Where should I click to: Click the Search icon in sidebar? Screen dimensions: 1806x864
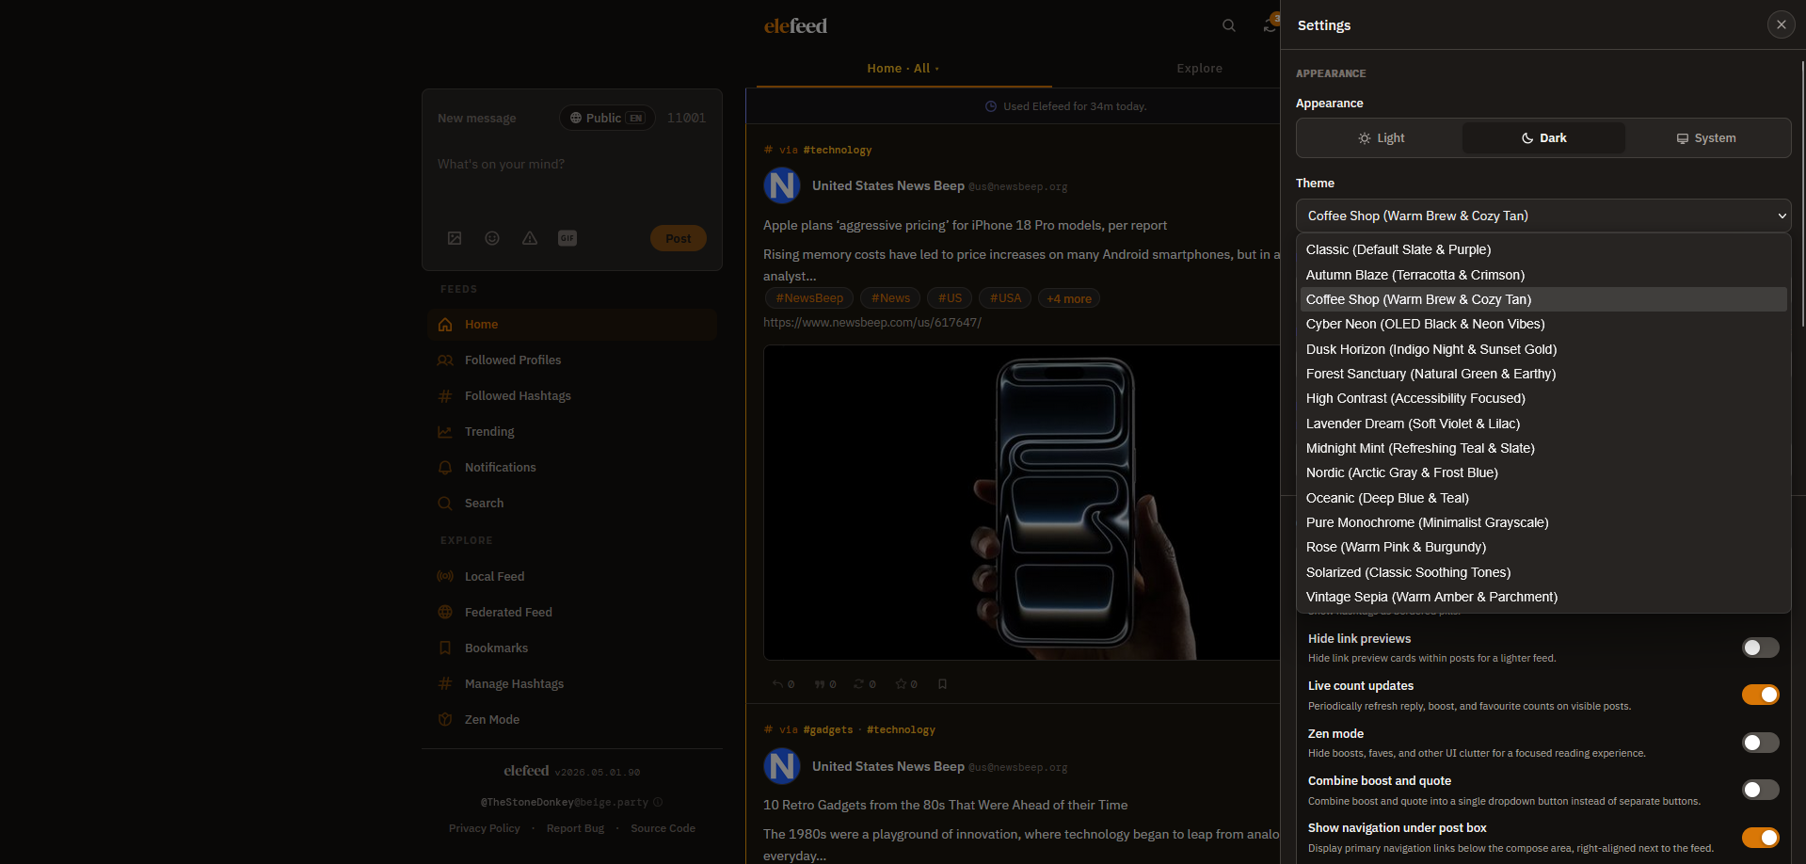[445, 504]
